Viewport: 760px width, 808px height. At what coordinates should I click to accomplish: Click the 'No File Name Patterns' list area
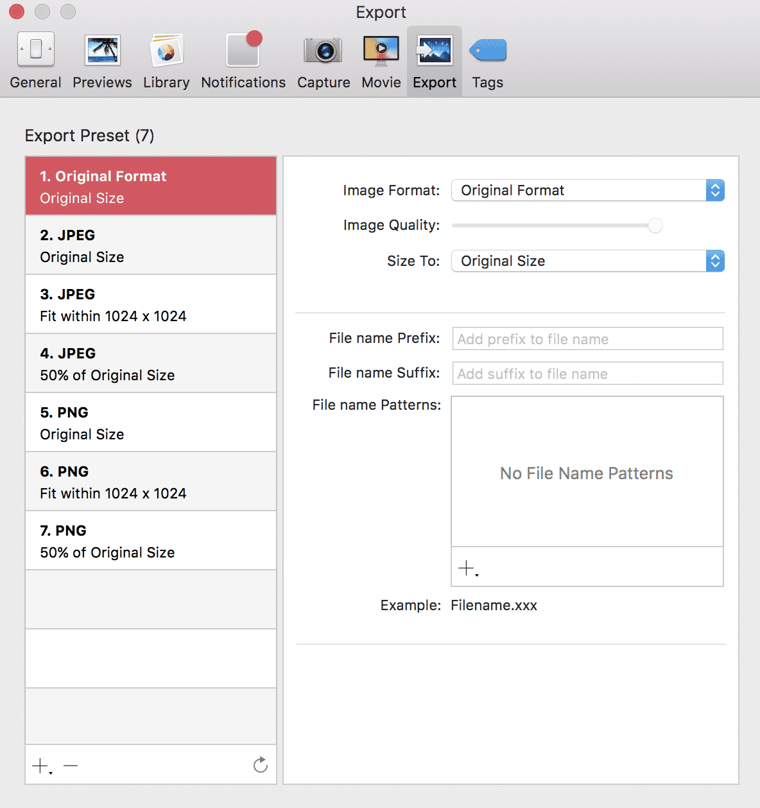tap(587, 471)
